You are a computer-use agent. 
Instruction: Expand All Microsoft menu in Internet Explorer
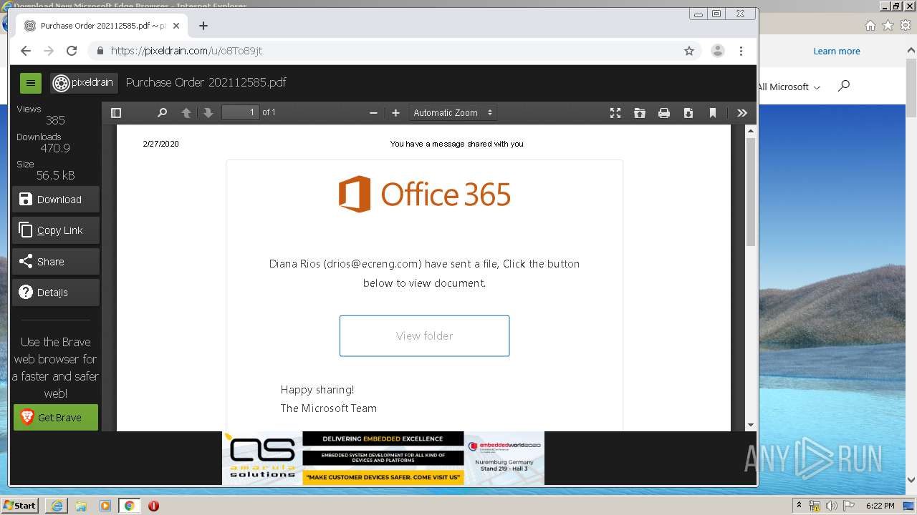pos(789,87)
